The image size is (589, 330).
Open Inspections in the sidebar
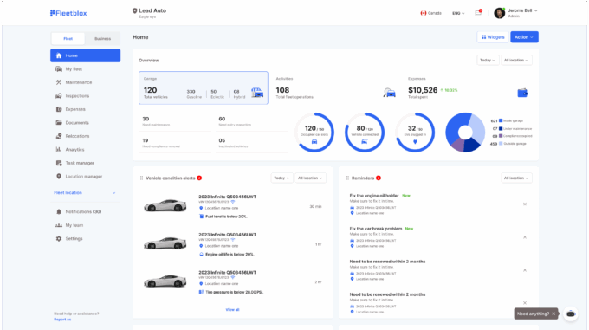coord(85,96)
